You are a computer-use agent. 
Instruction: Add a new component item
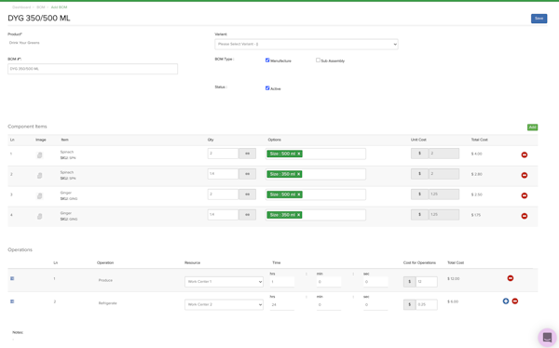(532, 127)
